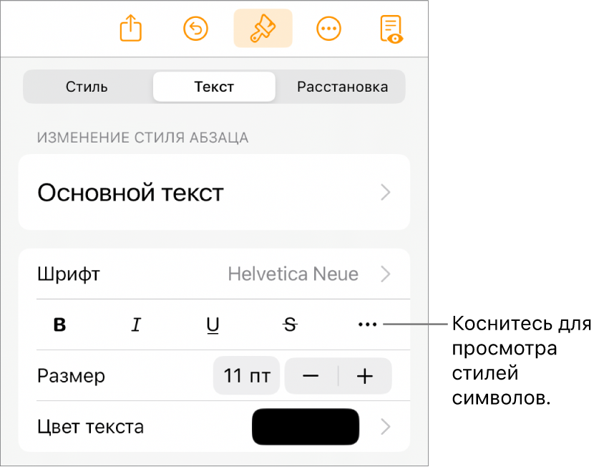Tap the Helvetica Neue font name

point(293,274)
